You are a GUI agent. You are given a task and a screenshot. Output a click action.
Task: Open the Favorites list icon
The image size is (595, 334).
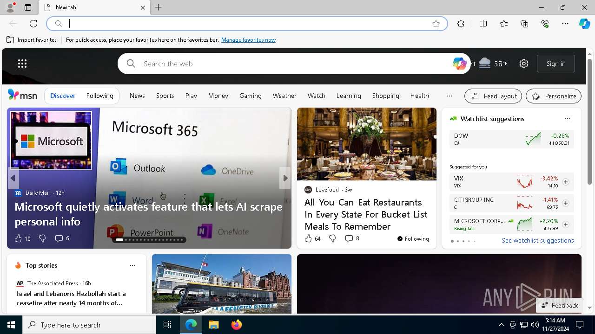(x=504, y=24)
